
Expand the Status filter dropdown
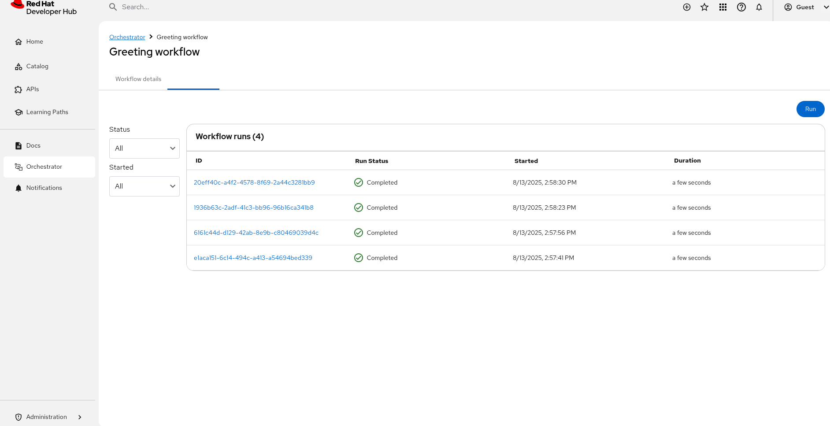point(144,148)
